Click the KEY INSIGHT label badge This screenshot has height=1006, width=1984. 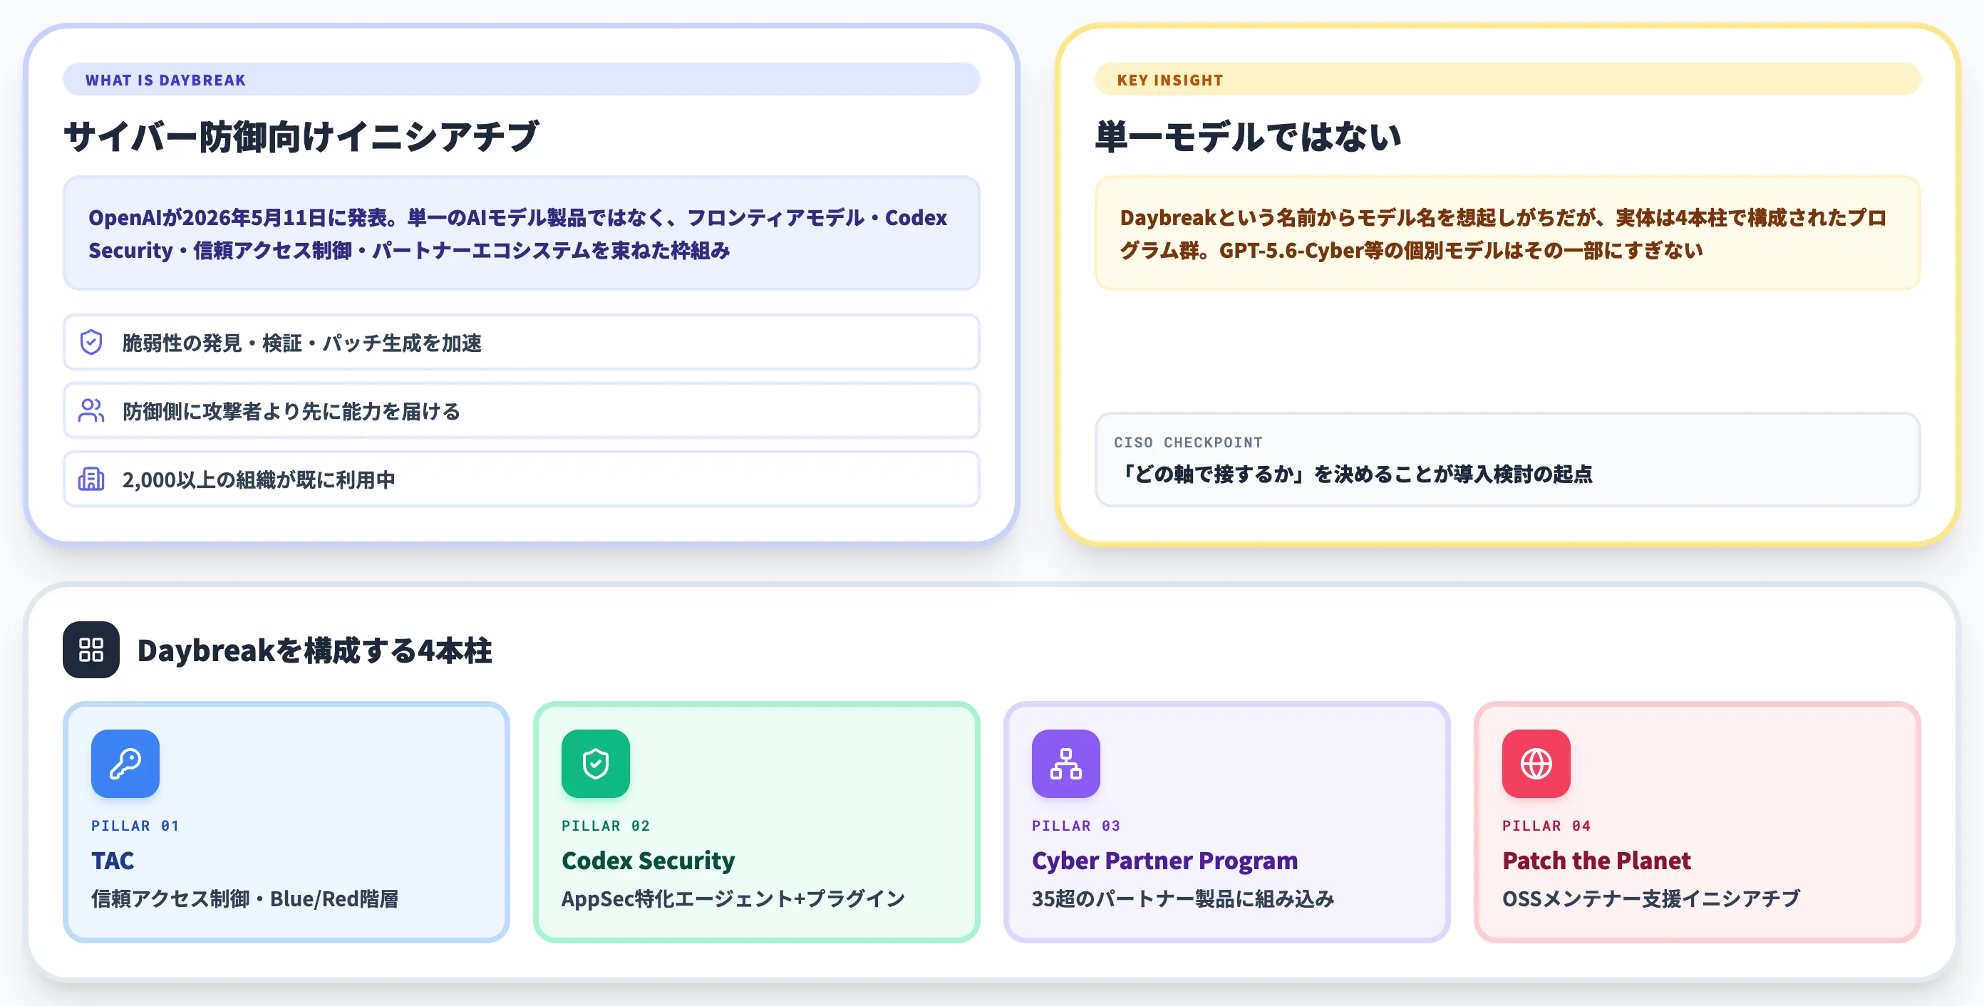point(1508,79)
